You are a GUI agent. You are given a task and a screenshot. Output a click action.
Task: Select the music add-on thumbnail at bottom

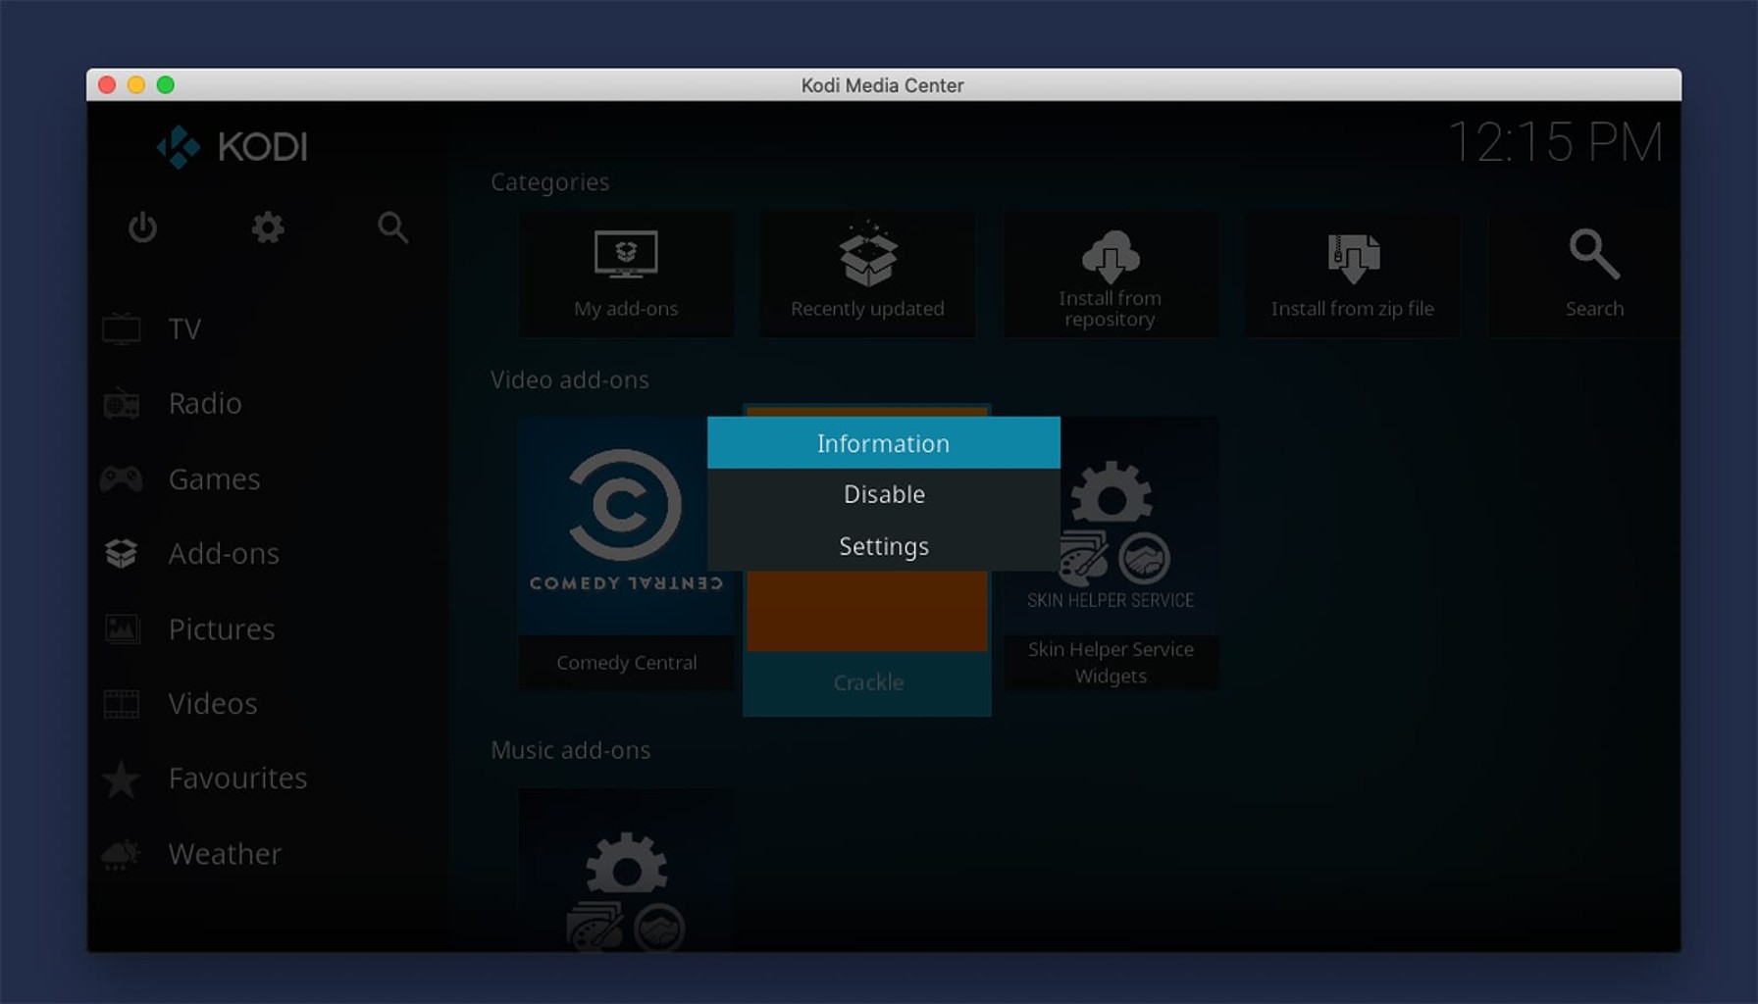[626, 870]
